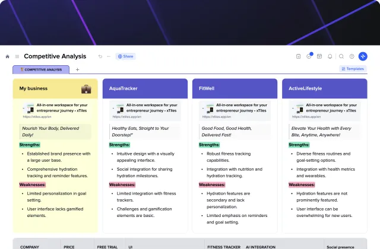Click 'Challenges and gamification elements' bullet

tap(144, 212)
